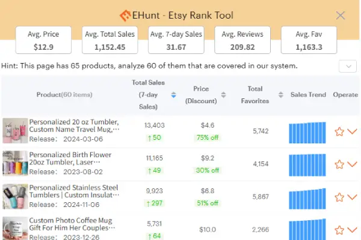361x240 pixels.
Task: Click the 30% off discount badge
Action: point(208,170)
